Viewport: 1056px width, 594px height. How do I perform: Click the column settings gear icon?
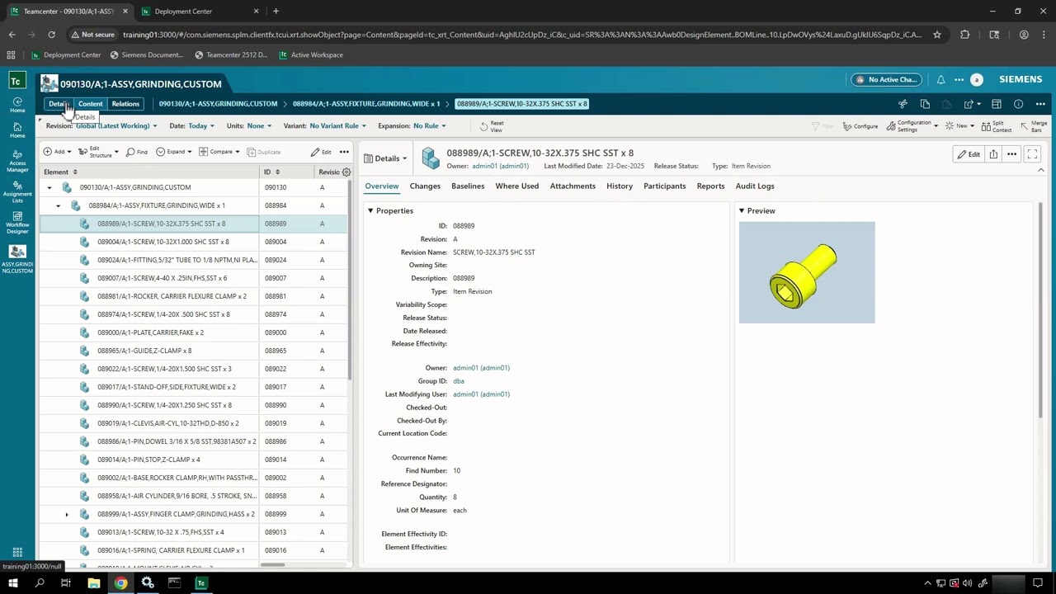pos(346,172)
